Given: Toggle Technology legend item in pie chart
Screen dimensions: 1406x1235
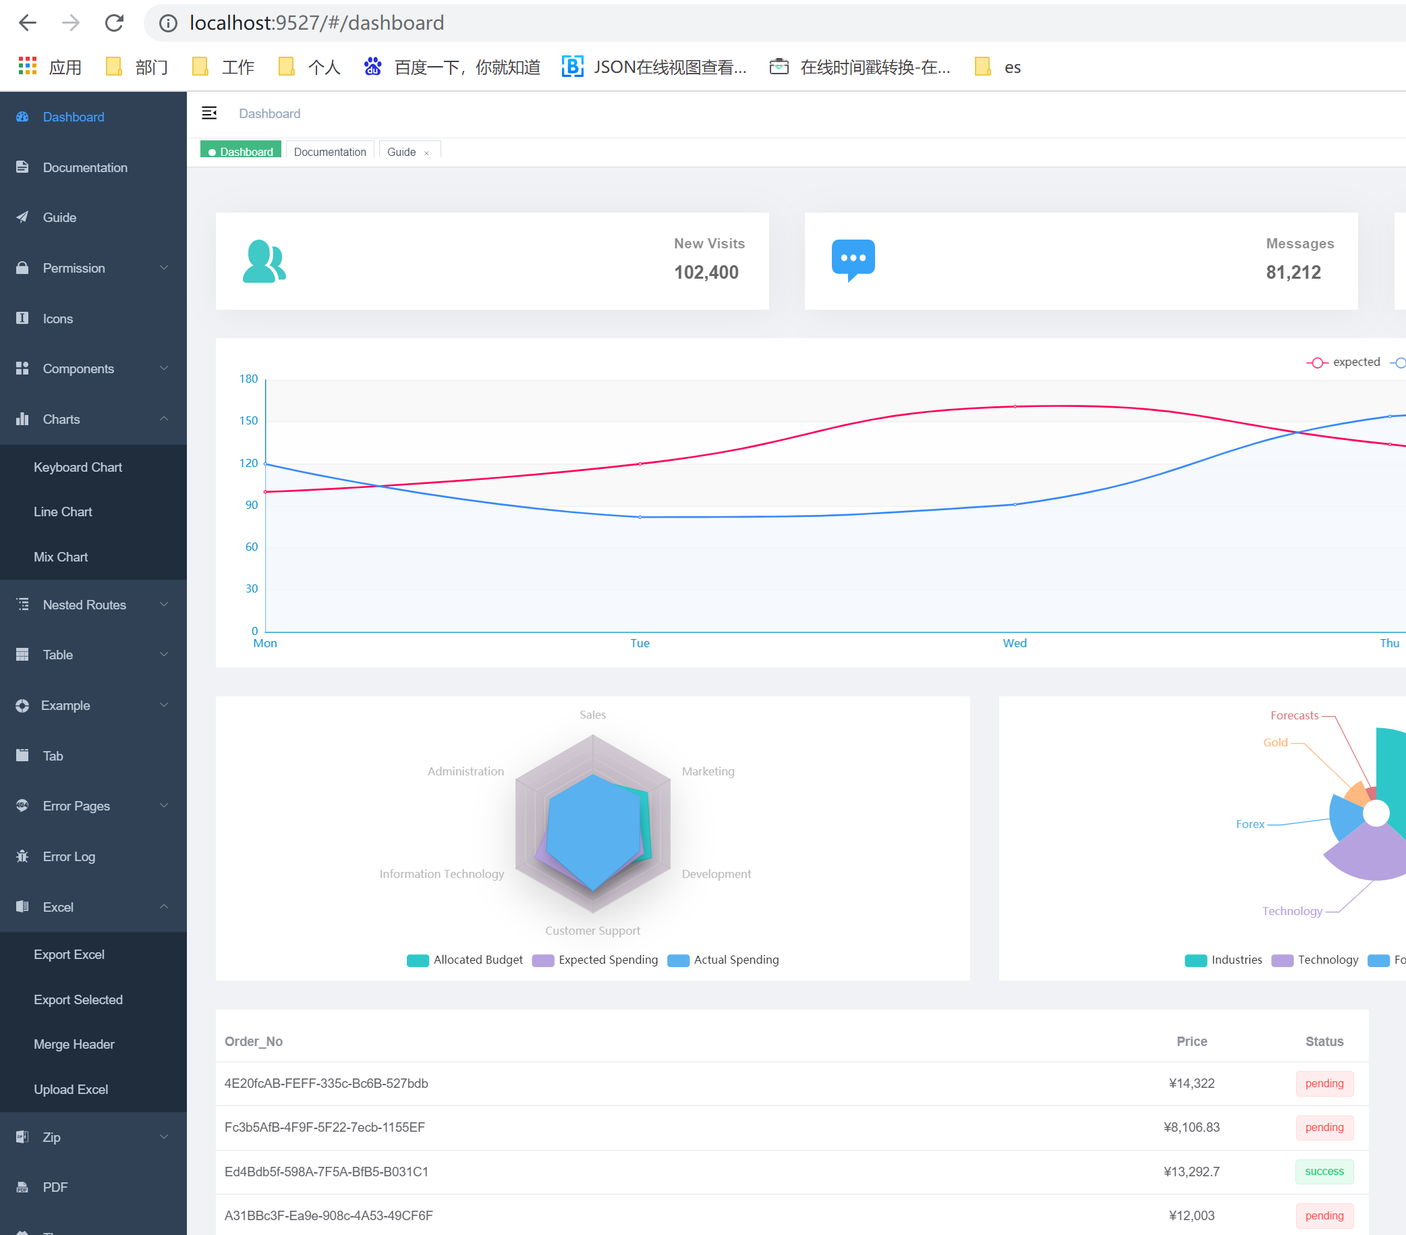Looking at the screenshot, I should (1315, 960).
